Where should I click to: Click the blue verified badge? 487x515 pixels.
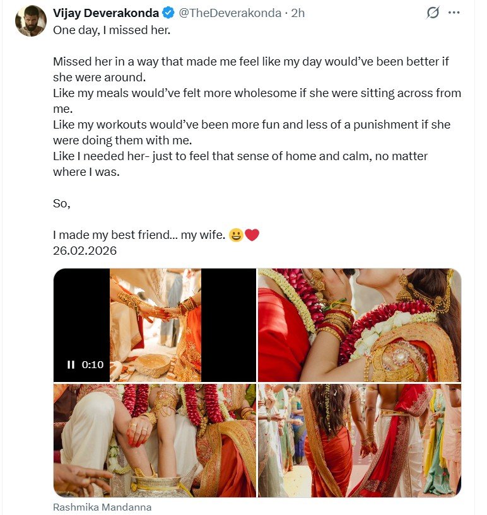pos(169,13)
